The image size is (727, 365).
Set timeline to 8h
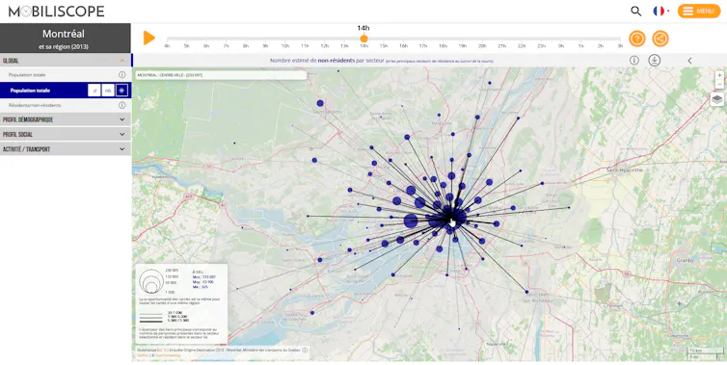pyautogui.click(x=246, y=46)
